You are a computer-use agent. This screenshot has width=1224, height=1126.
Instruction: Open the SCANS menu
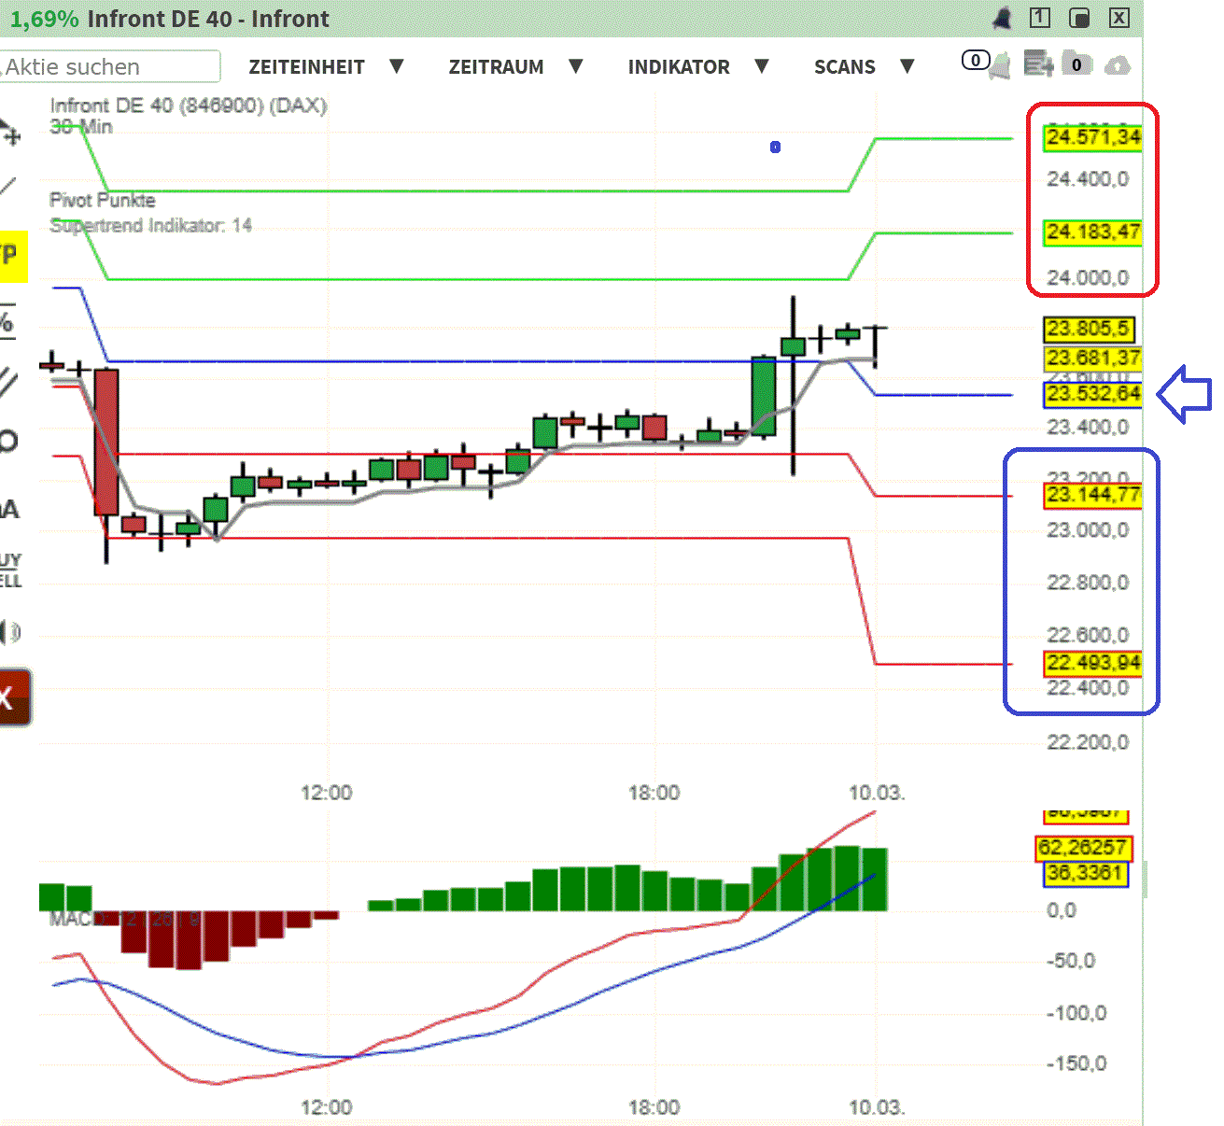pos(844,66)
